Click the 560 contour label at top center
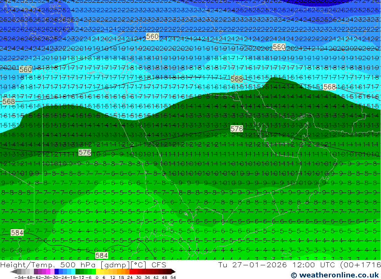This screenshot has width=381, height=279. point(152,37)
